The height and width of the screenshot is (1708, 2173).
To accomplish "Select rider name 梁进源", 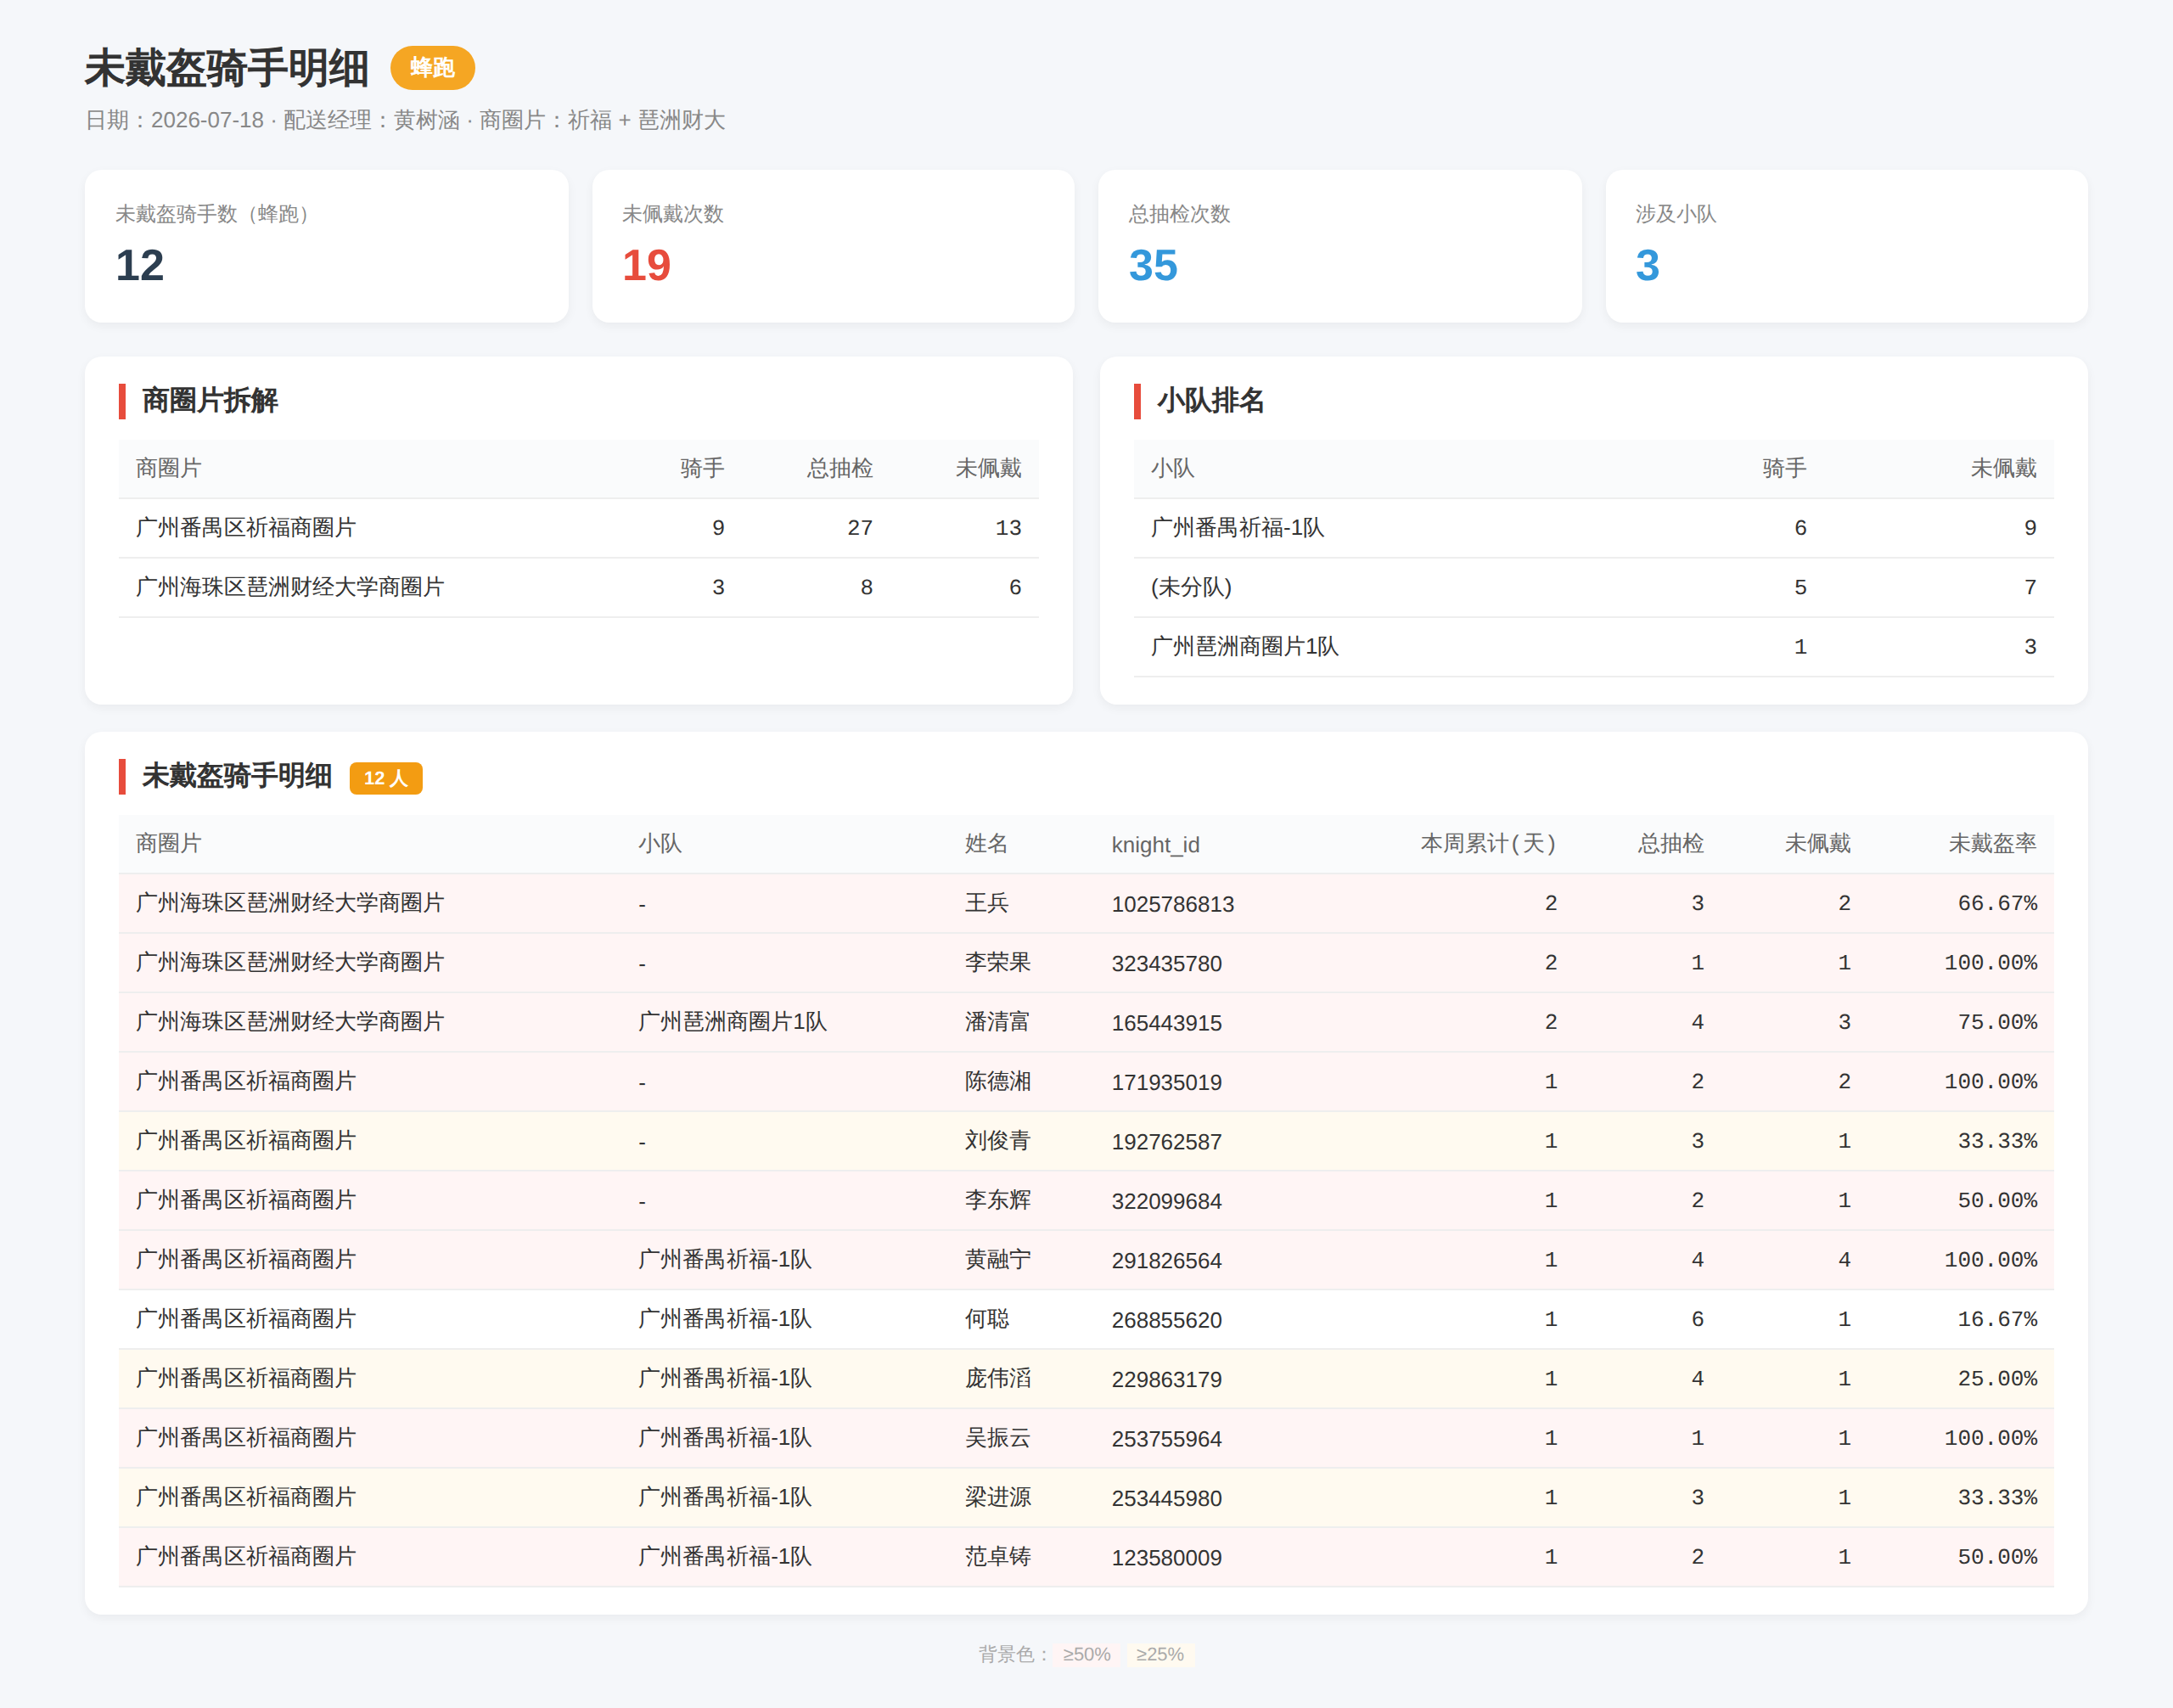I will [997, 1497].
